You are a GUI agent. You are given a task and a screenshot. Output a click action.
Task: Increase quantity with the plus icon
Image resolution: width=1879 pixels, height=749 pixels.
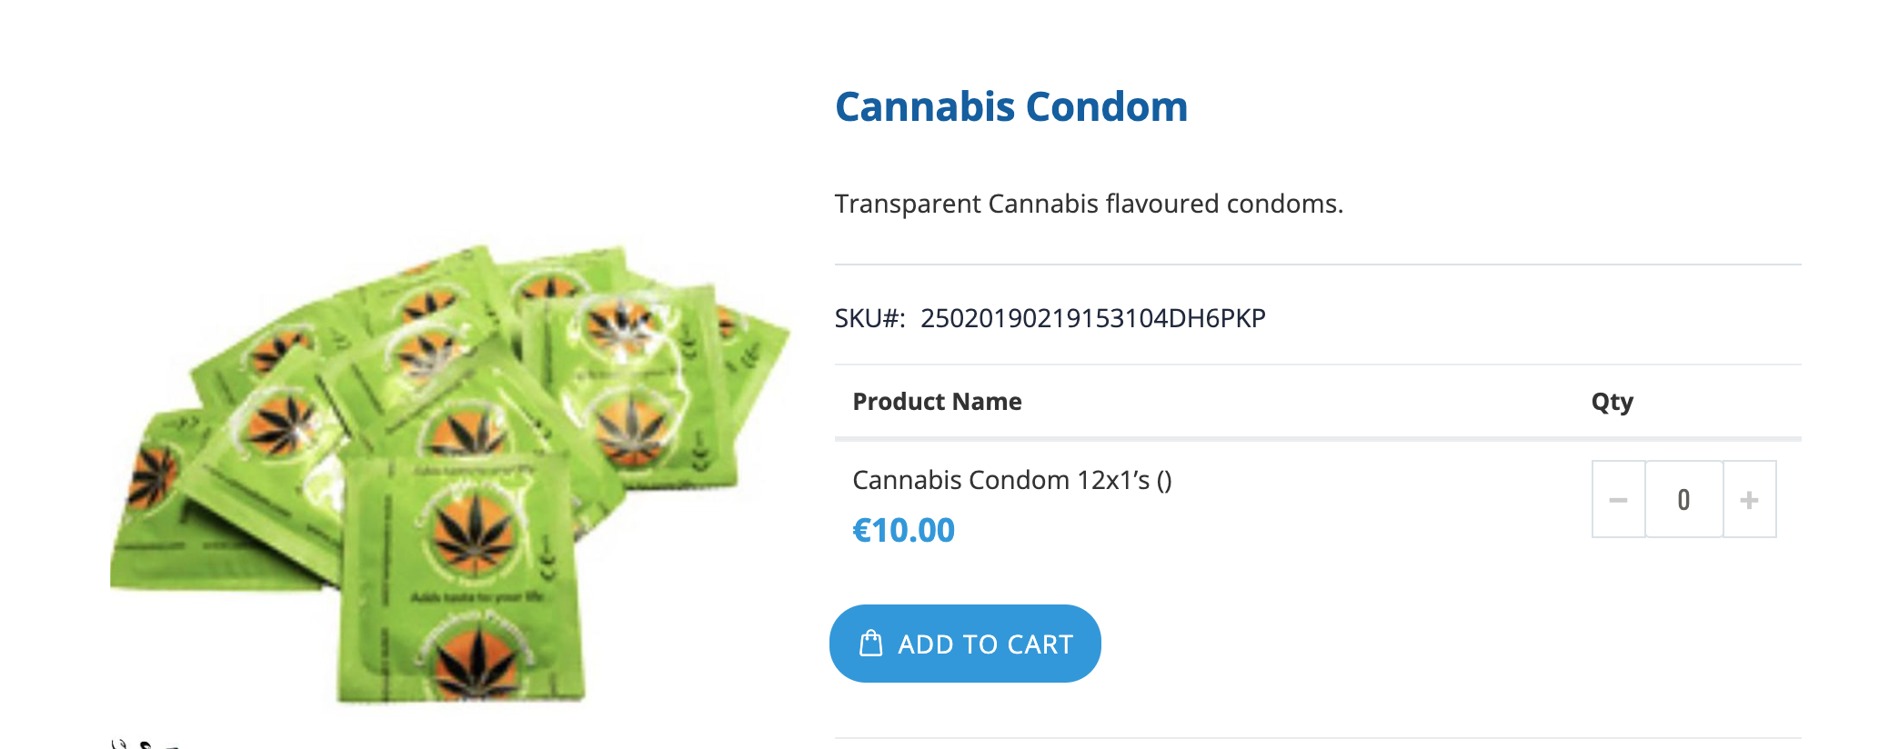point(1749,499)
